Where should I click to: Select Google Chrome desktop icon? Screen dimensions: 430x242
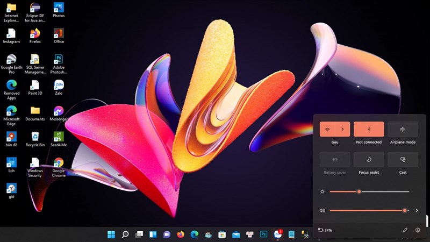click(x=59, y=167)
